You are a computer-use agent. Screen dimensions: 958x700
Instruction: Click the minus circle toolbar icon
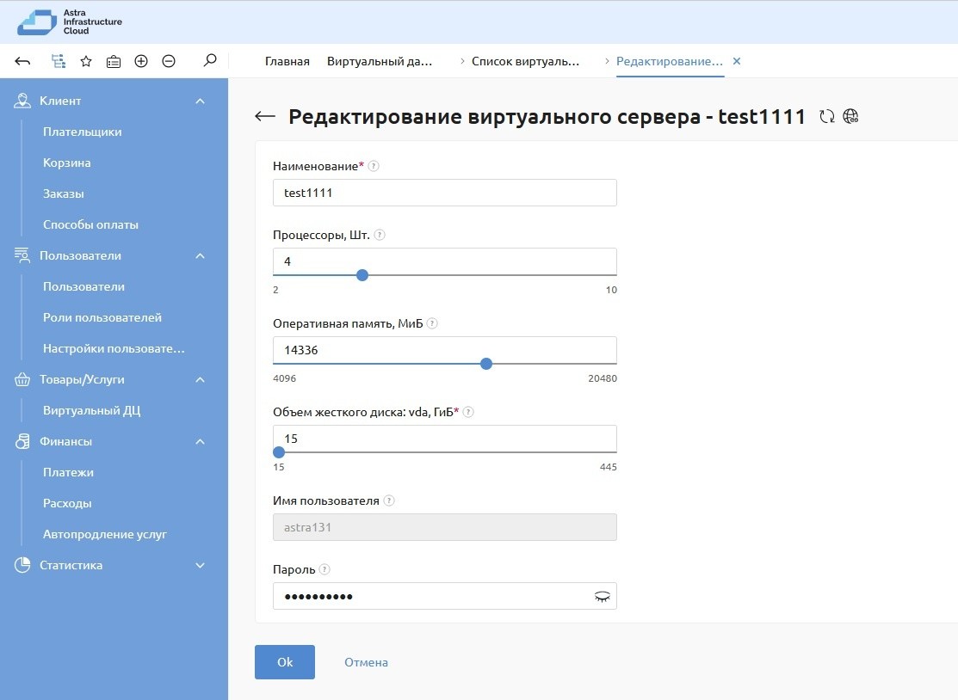[169, 61]
